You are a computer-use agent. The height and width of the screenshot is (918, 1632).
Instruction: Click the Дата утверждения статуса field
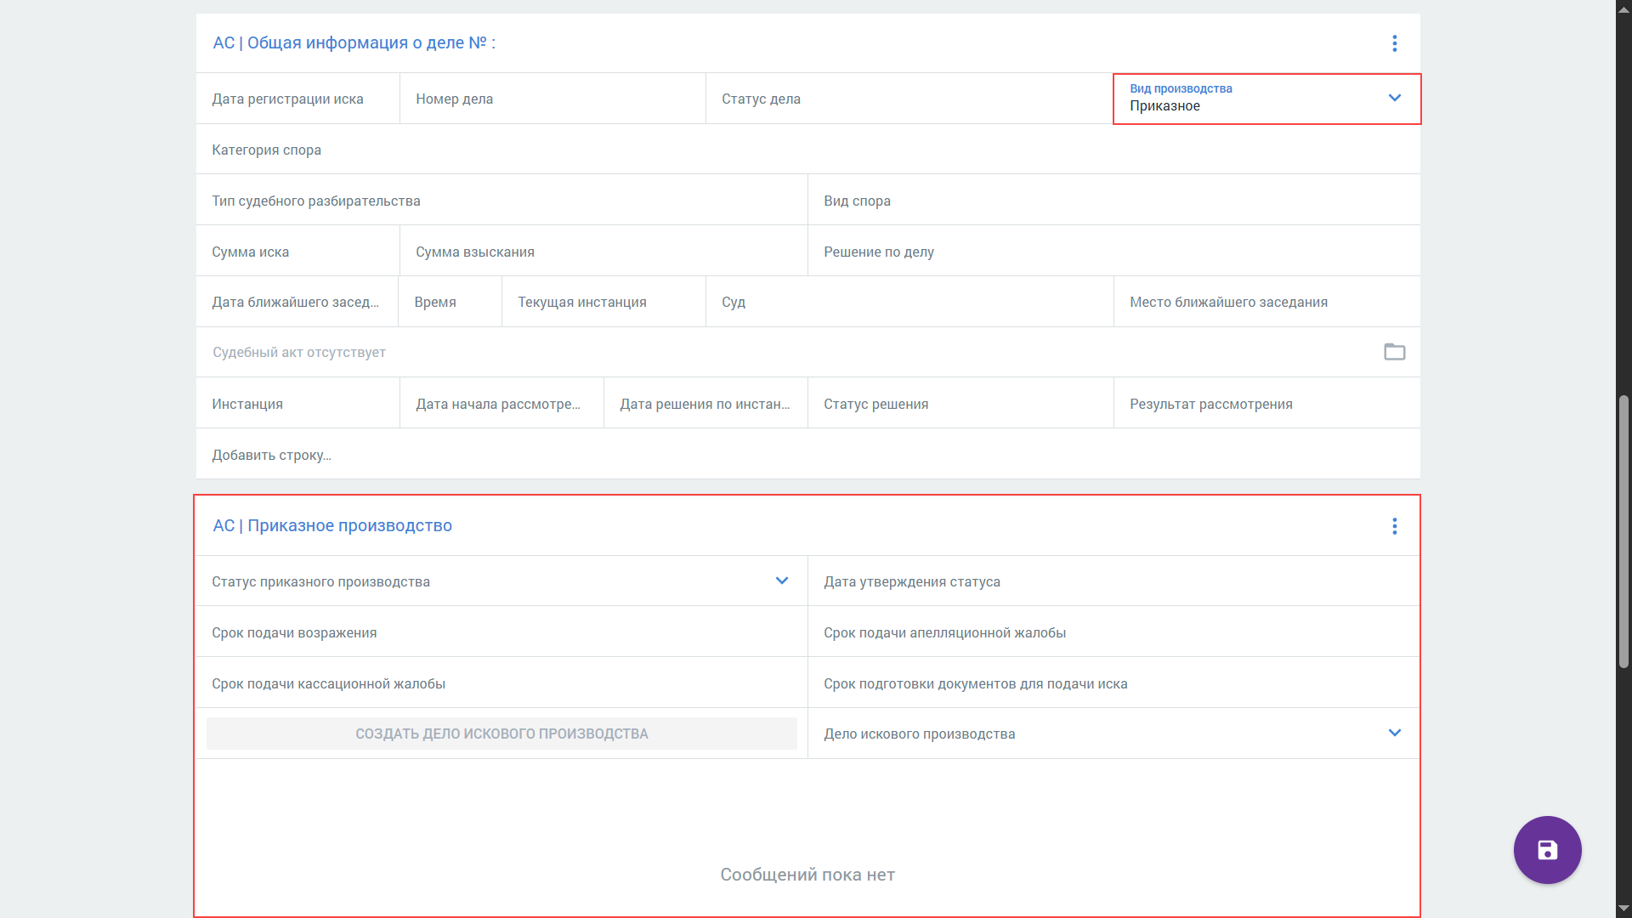coord(1113,581)
